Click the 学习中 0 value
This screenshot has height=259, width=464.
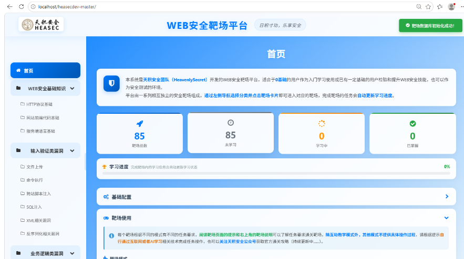point(322,136)
